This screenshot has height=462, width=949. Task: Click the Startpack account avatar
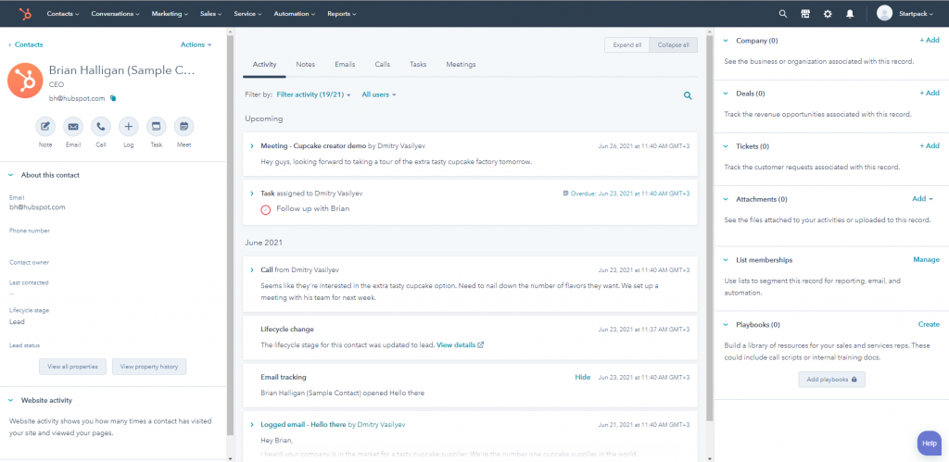click(x=884, y=13)
